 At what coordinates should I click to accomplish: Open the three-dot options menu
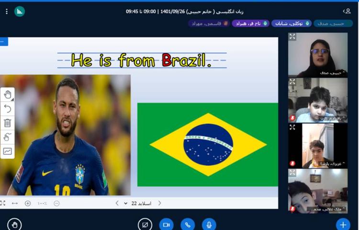6,11
